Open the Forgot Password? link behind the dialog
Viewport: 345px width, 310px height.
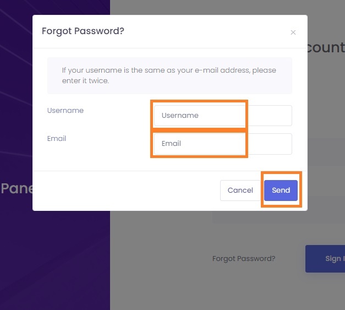pos(244,258)
